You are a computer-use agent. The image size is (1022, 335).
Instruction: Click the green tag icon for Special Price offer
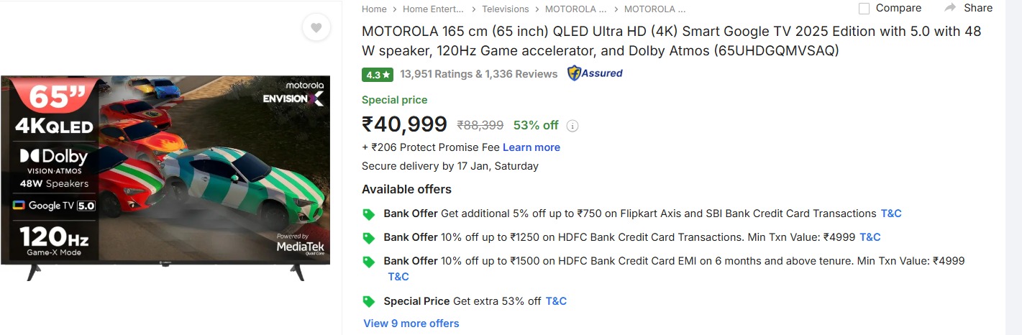(x=369, y=302)
